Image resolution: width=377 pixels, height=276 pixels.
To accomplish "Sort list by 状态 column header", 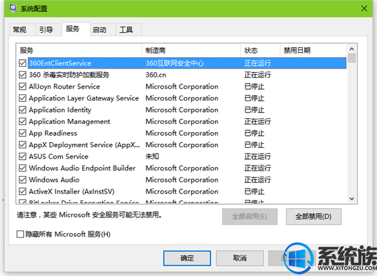I will 260,50.
